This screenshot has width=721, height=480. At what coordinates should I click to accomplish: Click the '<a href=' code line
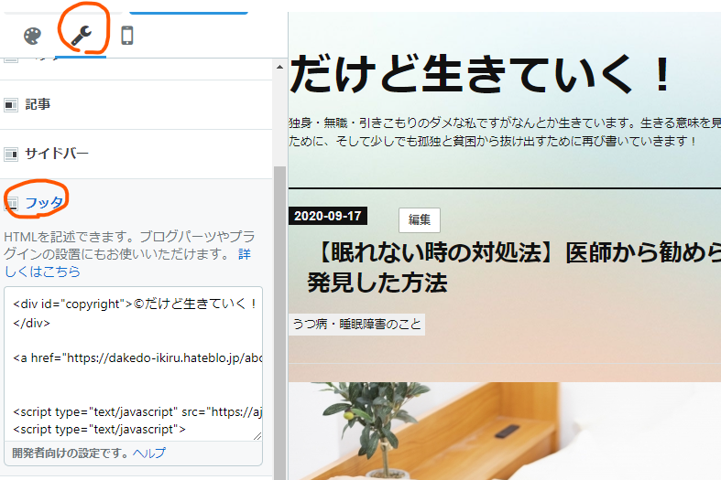(137, 357)
